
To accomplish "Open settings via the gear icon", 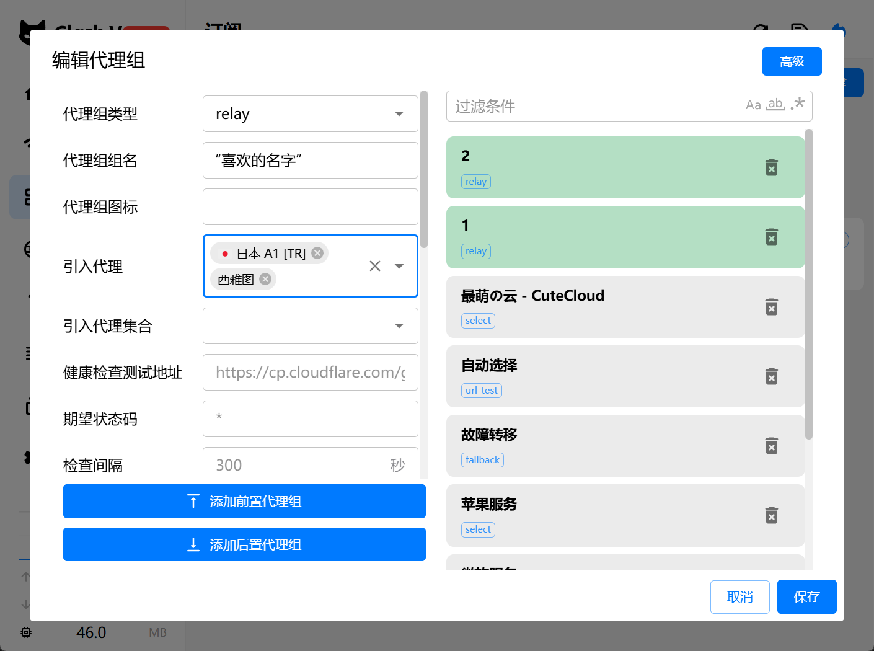I will tap(25, 632).
